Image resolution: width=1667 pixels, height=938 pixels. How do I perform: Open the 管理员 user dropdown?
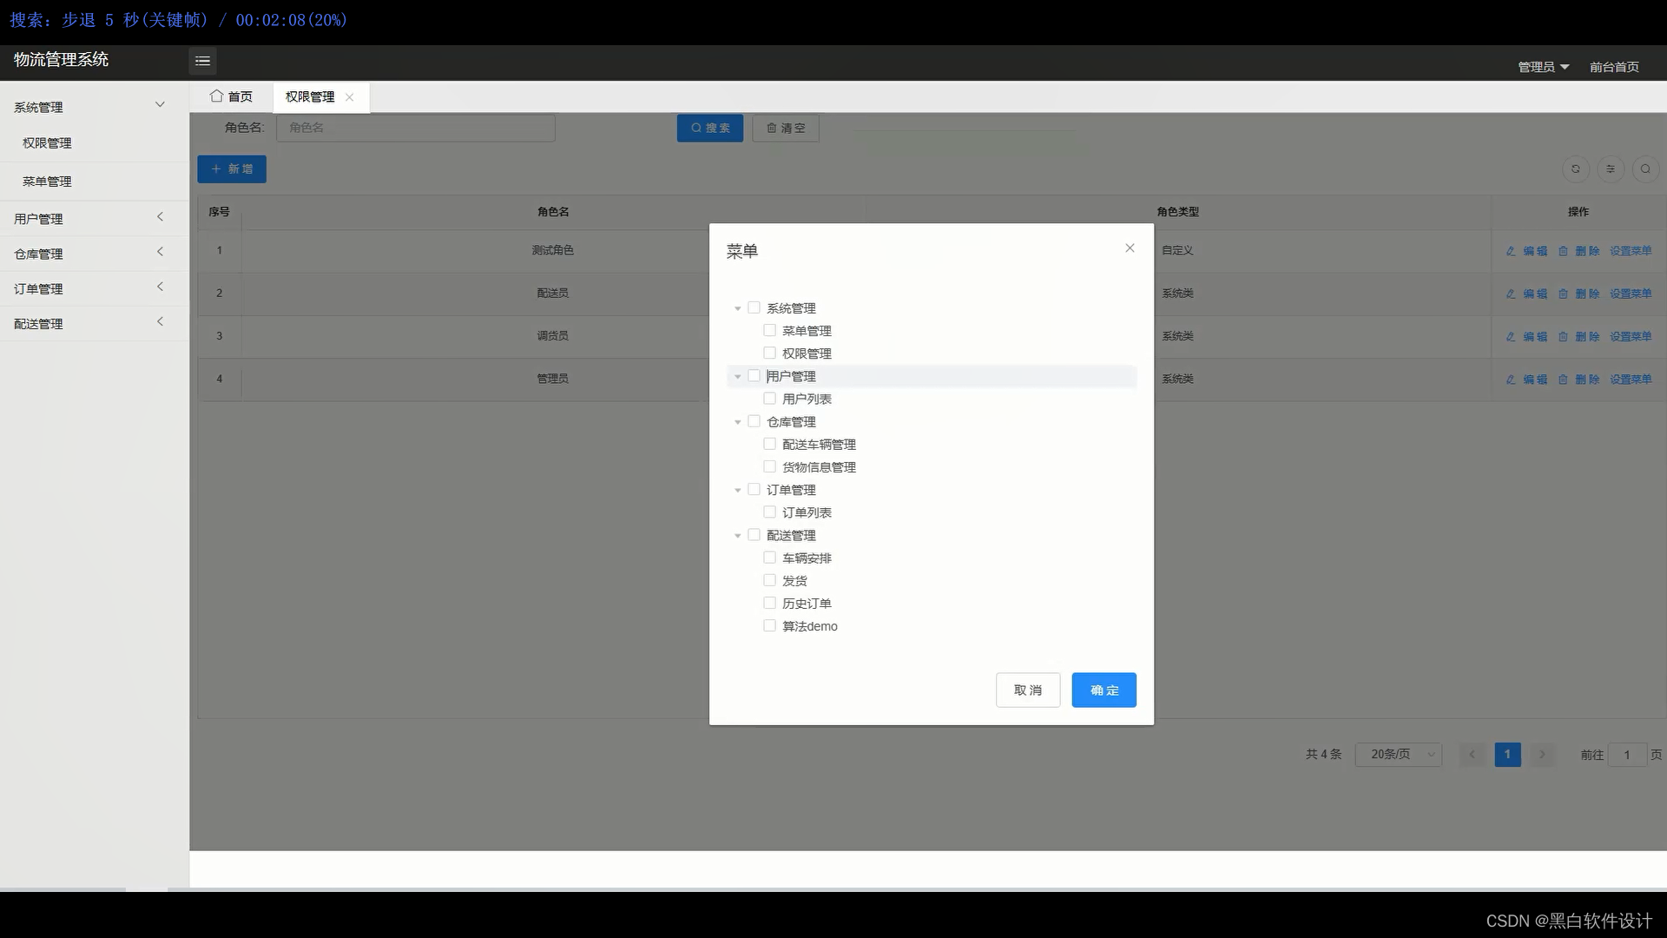click(x=1543, y=67)
